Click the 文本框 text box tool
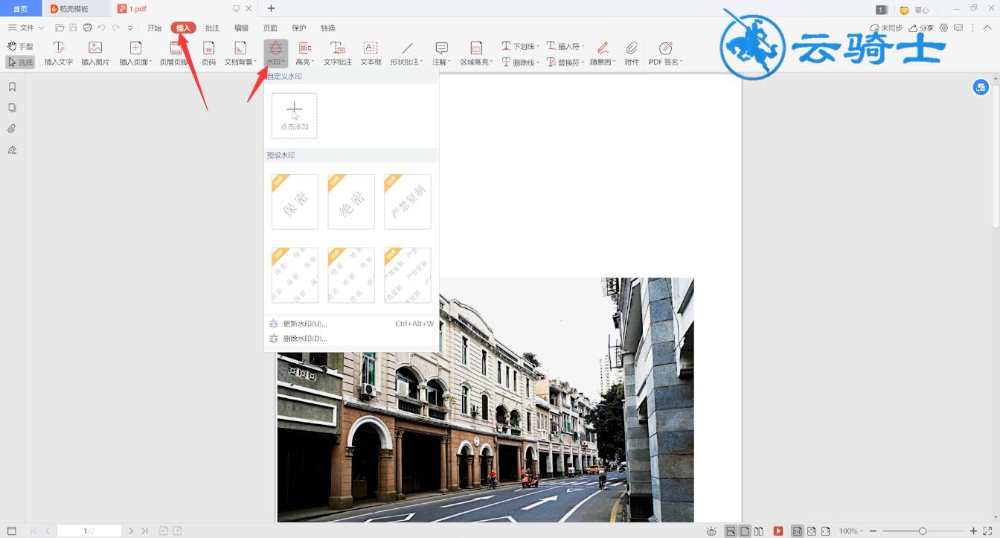Image resolution: width=1000 pixels, height=538 pixels. pyautogui.click(x=371, y=54)
